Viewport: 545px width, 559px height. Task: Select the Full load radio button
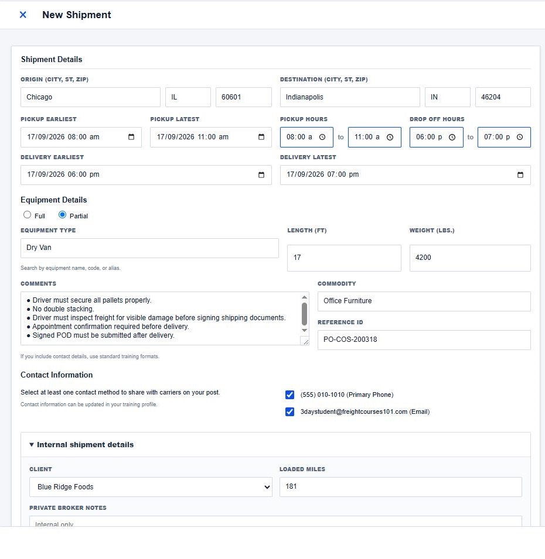pos(27,215)
